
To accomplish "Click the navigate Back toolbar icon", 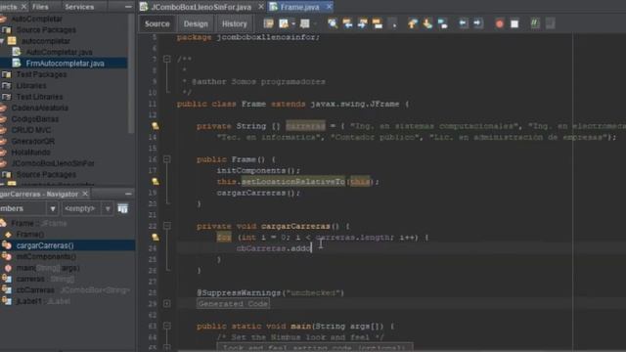I will click(284, 23).
